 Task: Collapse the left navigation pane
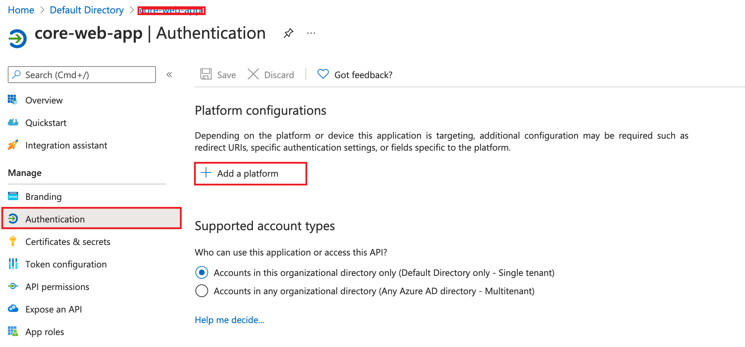point(170,75)
